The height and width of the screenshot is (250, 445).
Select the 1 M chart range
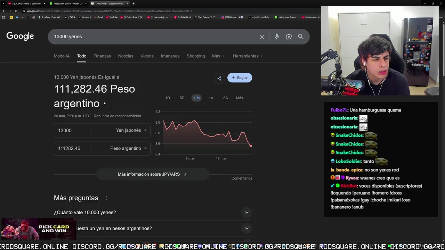(196, 98)
